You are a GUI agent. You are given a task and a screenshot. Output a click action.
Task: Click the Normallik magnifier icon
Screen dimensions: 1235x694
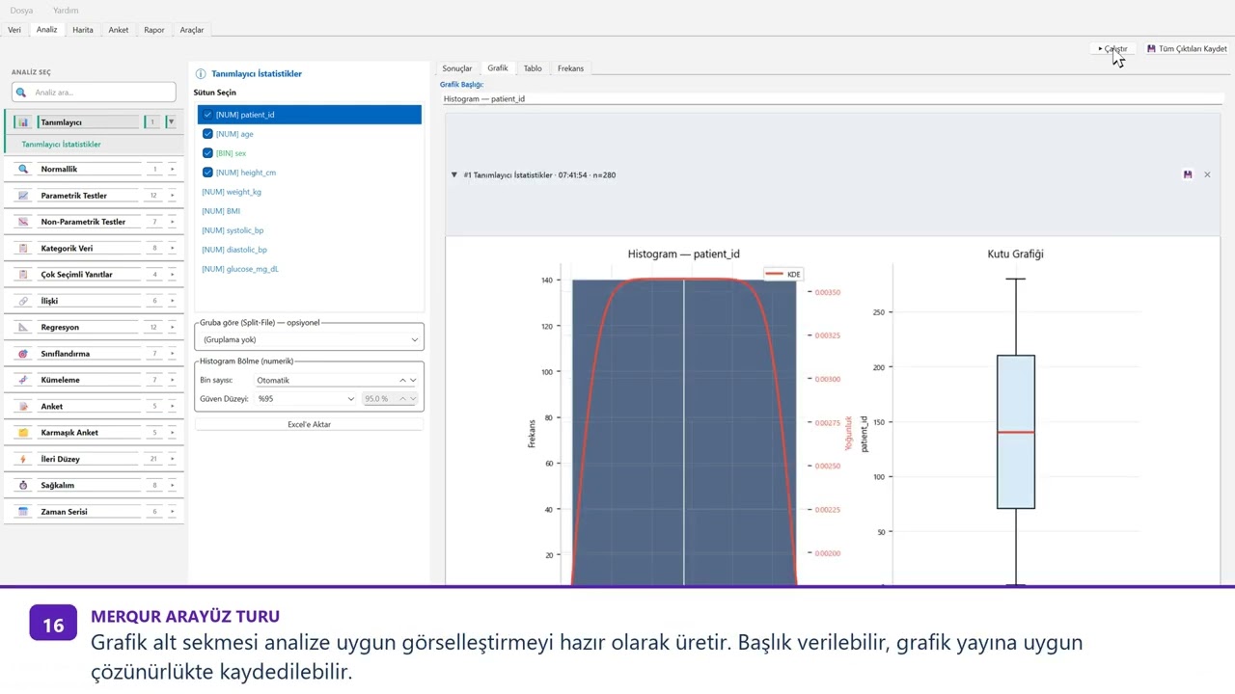(24, 169)
